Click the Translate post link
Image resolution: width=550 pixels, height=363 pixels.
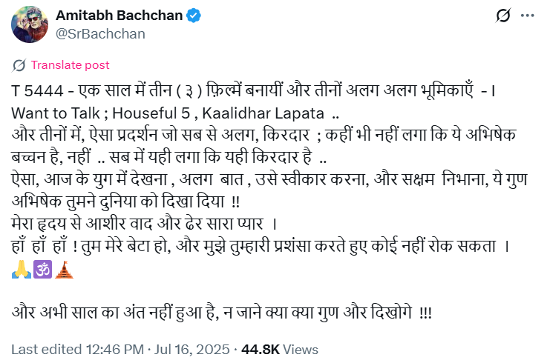click(x=70, y=65)
